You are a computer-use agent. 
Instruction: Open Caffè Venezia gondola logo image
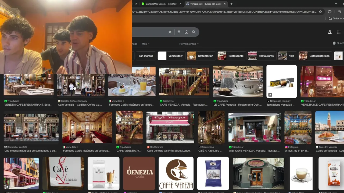click(x=176, y=173)
